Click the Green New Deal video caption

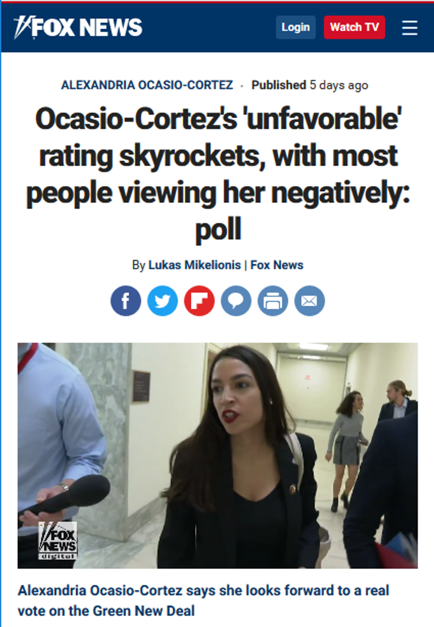203,600
